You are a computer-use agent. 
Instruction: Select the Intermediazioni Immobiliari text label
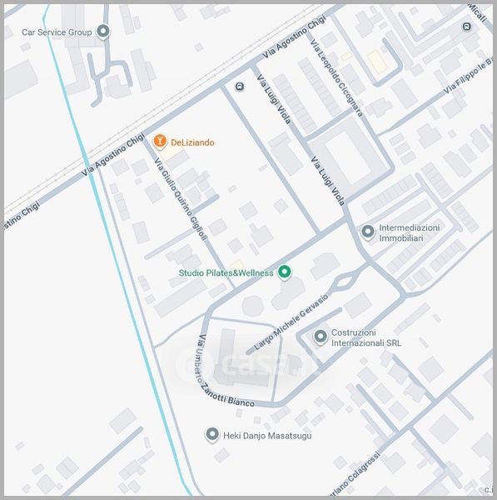410,232
